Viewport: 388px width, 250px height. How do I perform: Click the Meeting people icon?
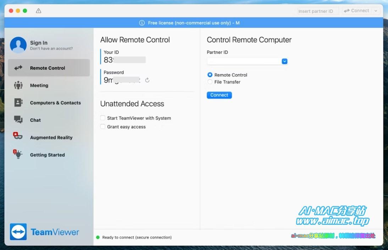point(18,85)
